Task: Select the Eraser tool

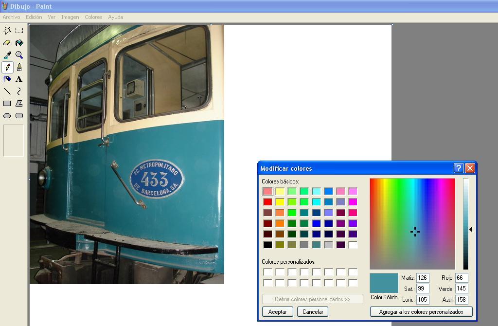Action: pos(7,43)
